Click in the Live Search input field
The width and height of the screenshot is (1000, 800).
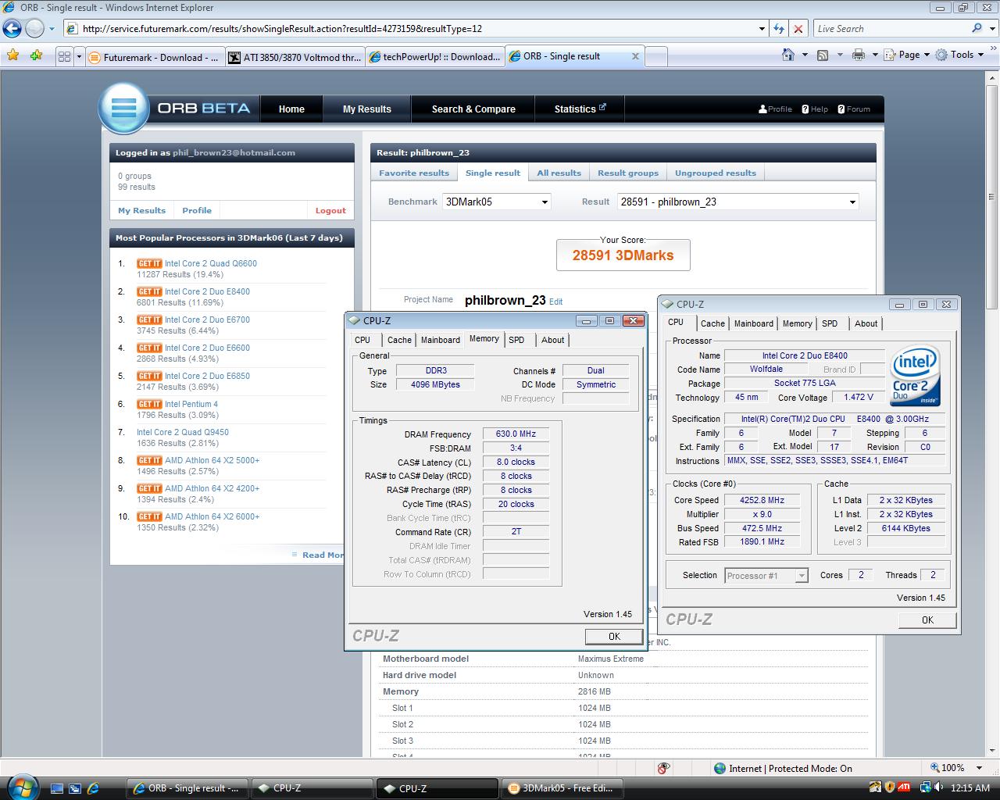pyautogui.click(x=891, y=29)
